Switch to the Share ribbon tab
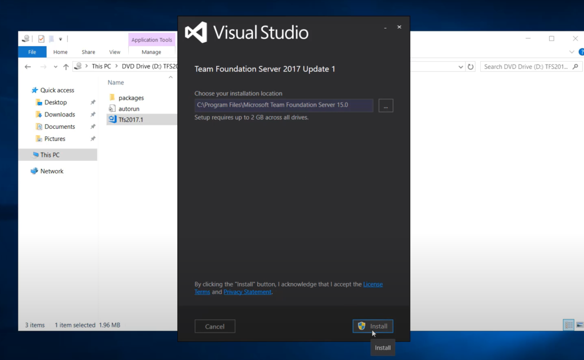Image resolution: width=584 pixels, height=360 pixels. tap(88, 52)
